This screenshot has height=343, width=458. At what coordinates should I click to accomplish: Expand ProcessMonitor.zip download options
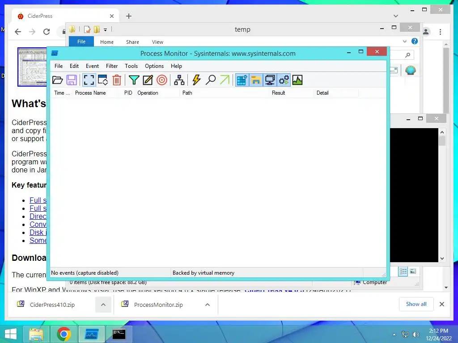click(208, 305)
